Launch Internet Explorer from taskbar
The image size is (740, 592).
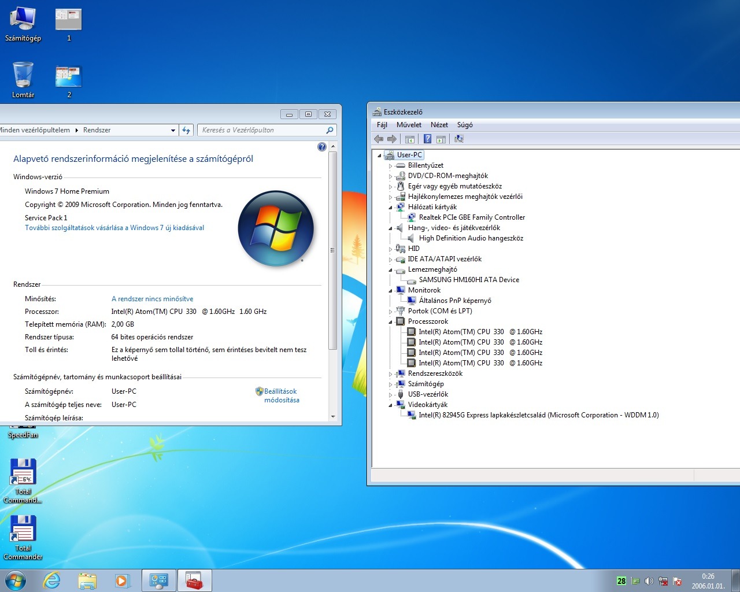coord(52,580)
